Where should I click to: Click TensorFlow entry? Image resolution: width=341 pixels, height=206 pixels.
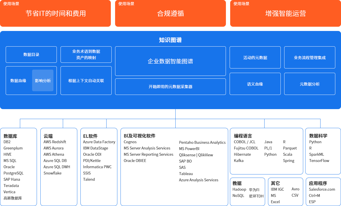click(319, 161)
